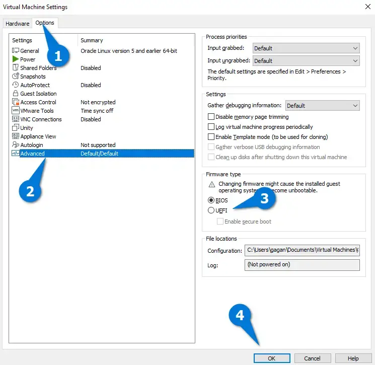The width and height of the screenshot is (375, 365).
Task: Open the Help button
Action: [x=353, y=358]
